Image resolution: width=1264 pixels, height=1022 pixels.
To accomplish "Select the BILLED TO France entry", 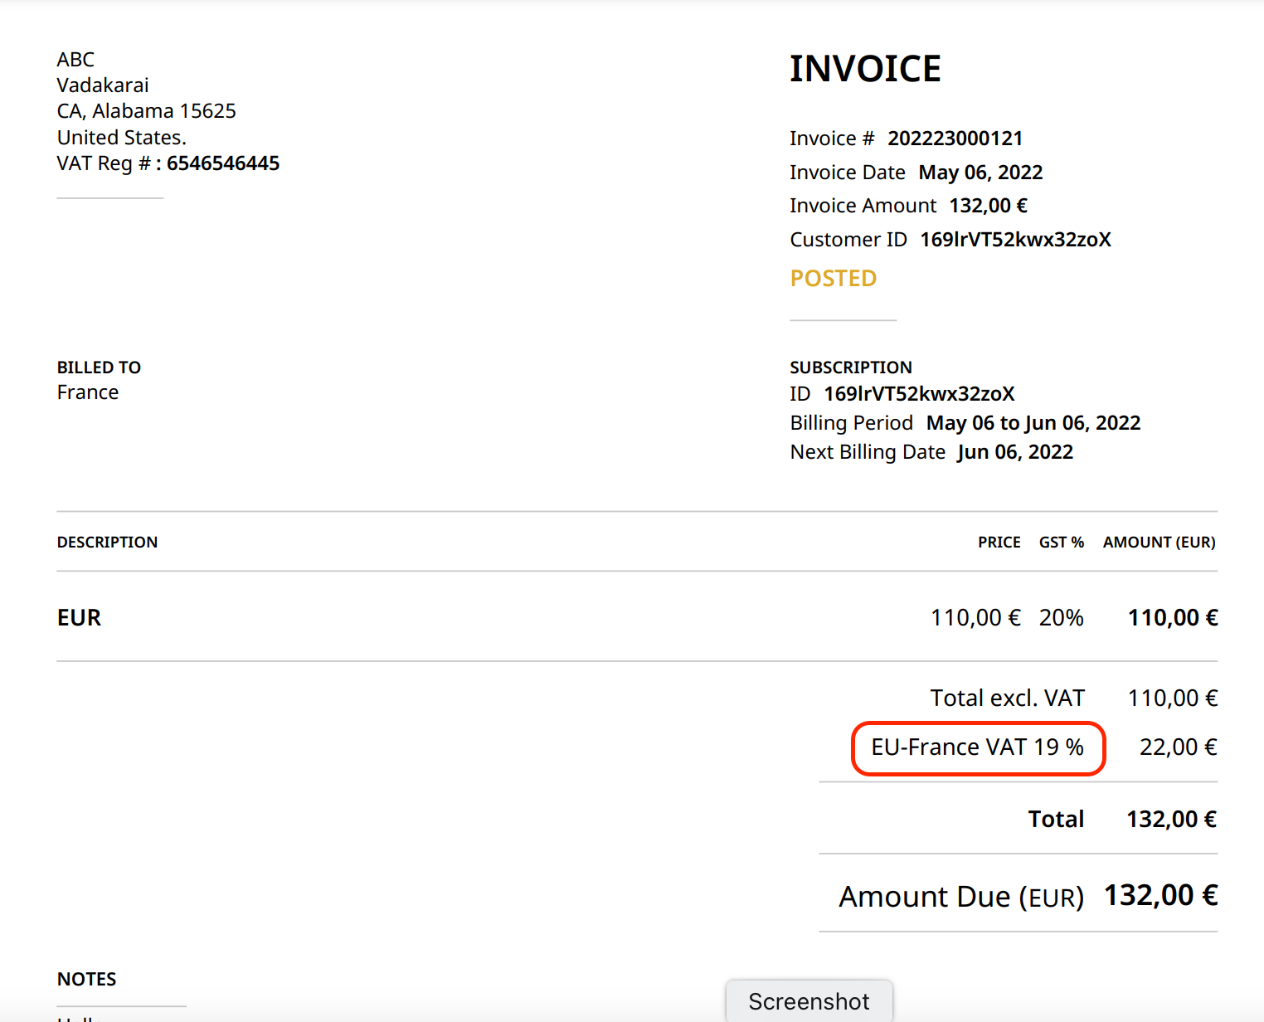I will 88,392.
